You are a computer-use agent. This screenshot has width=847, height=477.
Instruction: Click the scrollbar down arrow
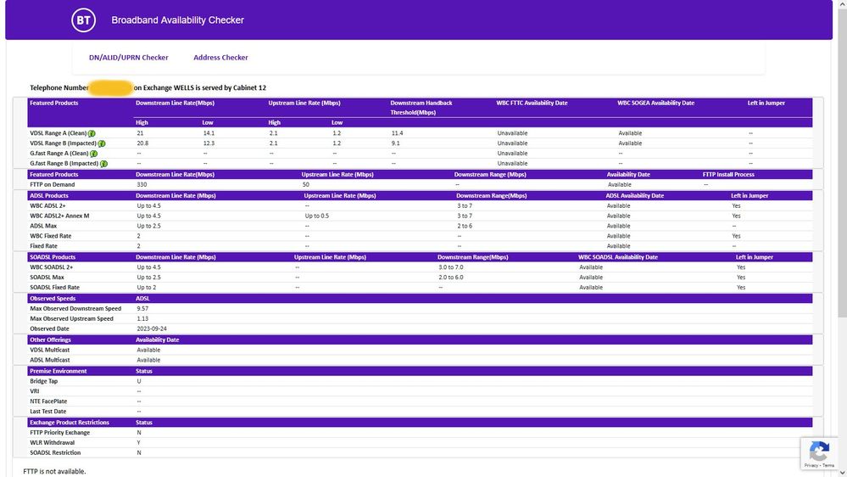842,473
